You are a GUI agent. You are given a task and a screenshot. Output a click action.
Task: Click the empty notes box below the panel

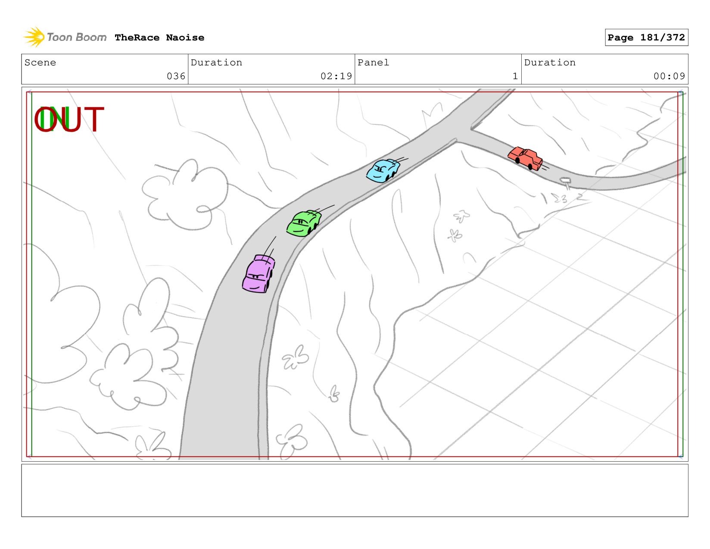(x=355, y=490)
